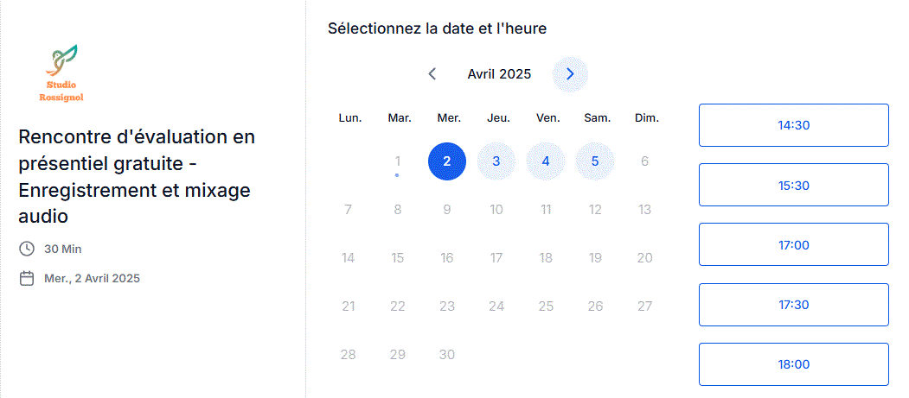This screenshot has height=398, width=909.
Task: Select the 17:00 time slot
Action: click(793, 244)
